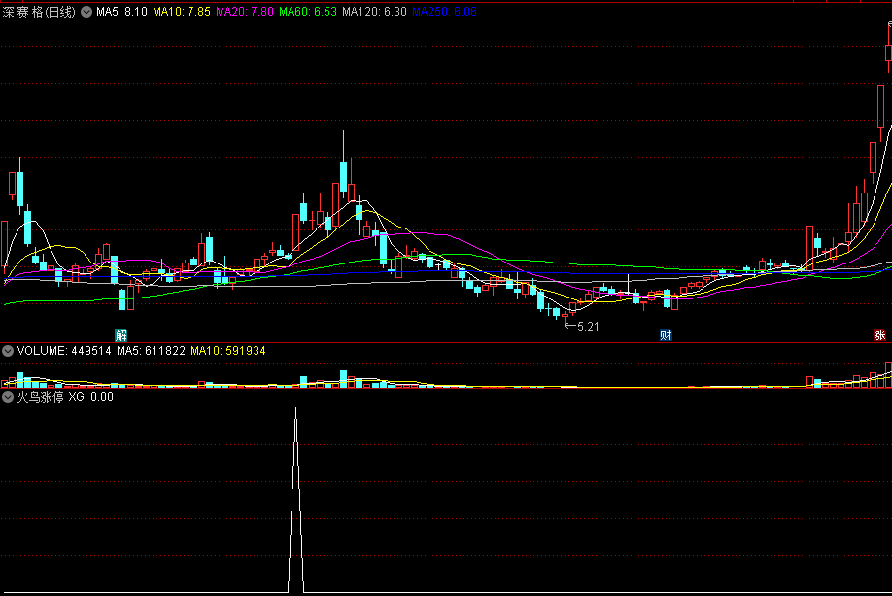Click the 5.21 lowest price label

[588, 326]
